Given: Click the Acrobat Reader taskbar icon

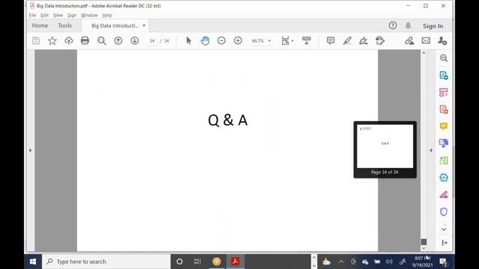Looking at the screenshot, I should click(235, 262).
